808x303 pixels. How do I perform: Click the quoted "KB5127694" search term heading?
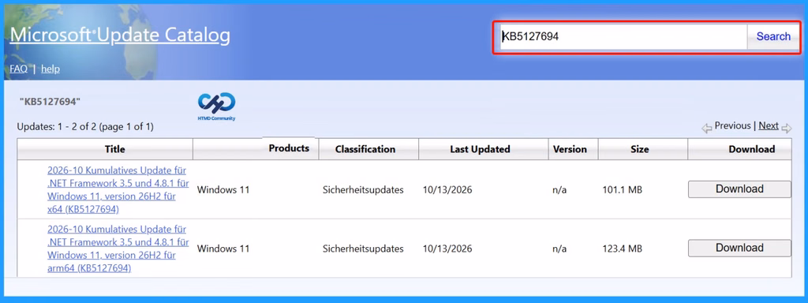coord(50,102)
